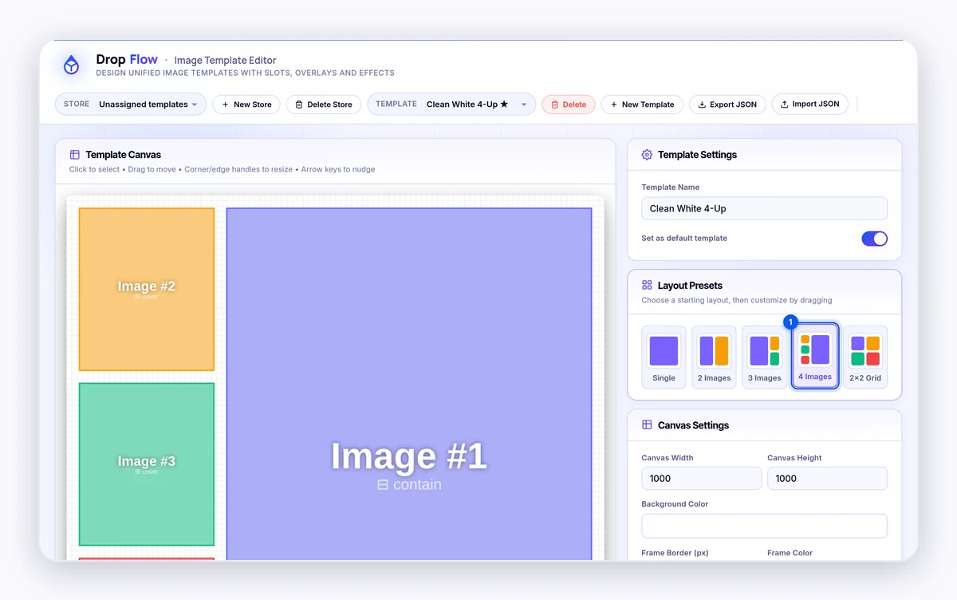Image resolution: width=957 pixels, height=600 pixels.
Task: Toggle Set as default template switch
Action: pos(874,239)
